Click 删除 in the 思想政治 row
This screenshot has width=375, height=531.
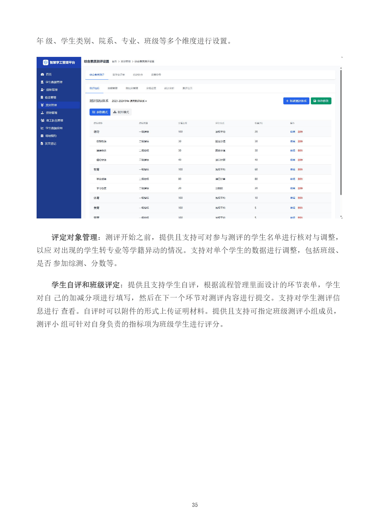click(300, 141)
